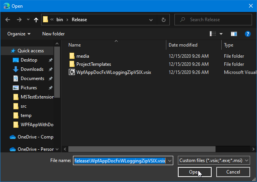Click the pin icon beside Documents
The width and height of the screenshot is (257, 182).
[x=51, y=78]
